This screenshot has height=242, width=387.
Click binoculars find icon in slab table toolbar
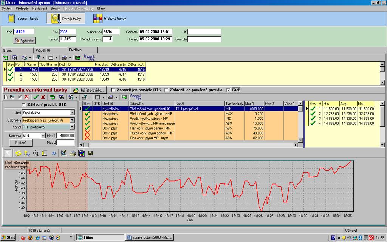coord(15,58)
